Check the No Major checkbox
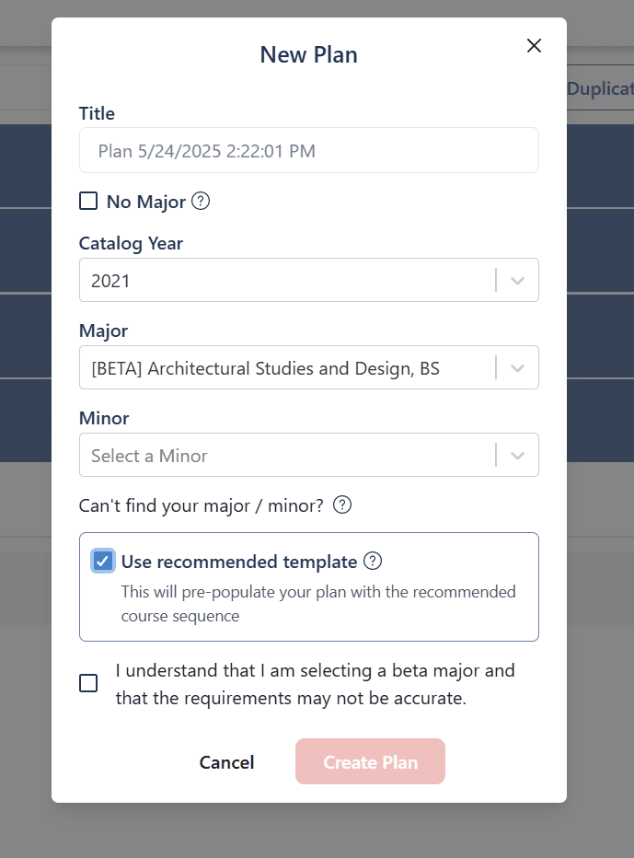The width and height of the screenshot is (634, 858). coord(88,201)
